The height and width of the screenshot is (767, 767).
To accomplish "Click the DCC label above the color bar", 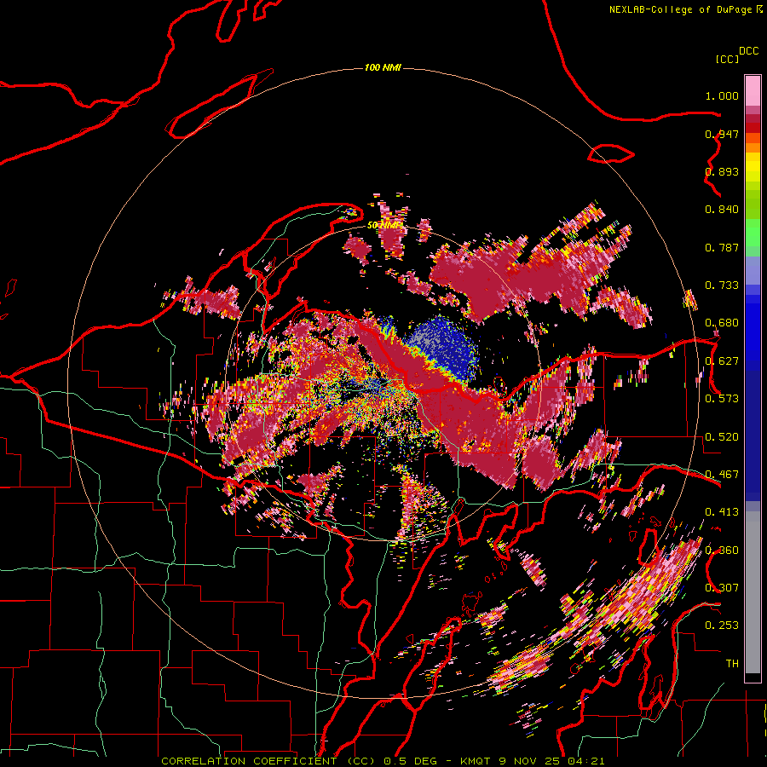I will (x=748, y=51).
